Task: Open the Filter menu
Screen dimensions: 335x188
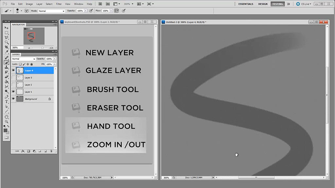Action: [x=59, y=4]
